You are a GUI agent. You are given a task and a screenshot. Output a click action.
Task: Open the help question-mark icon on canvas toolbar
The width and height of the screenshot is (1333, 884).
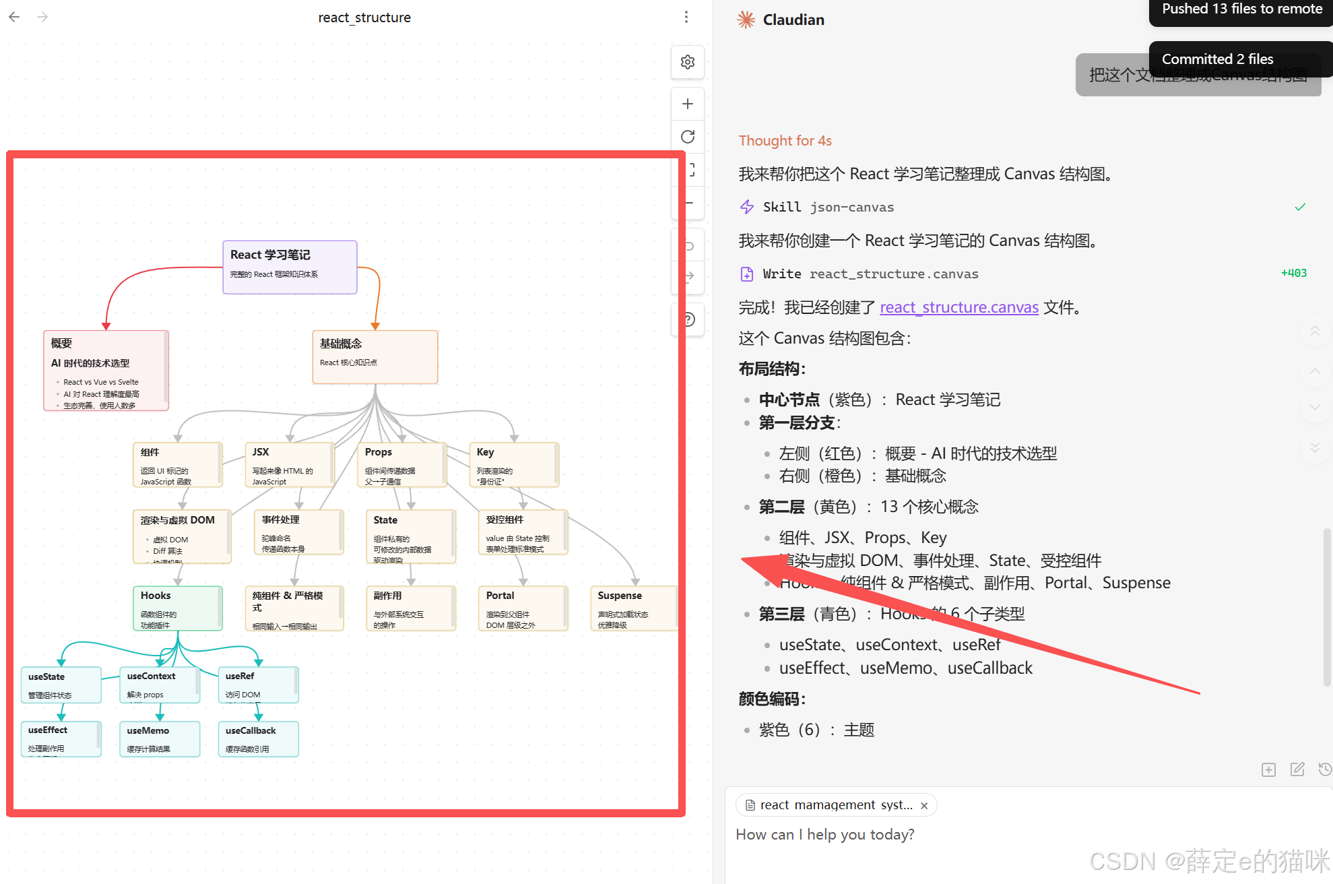688,319
